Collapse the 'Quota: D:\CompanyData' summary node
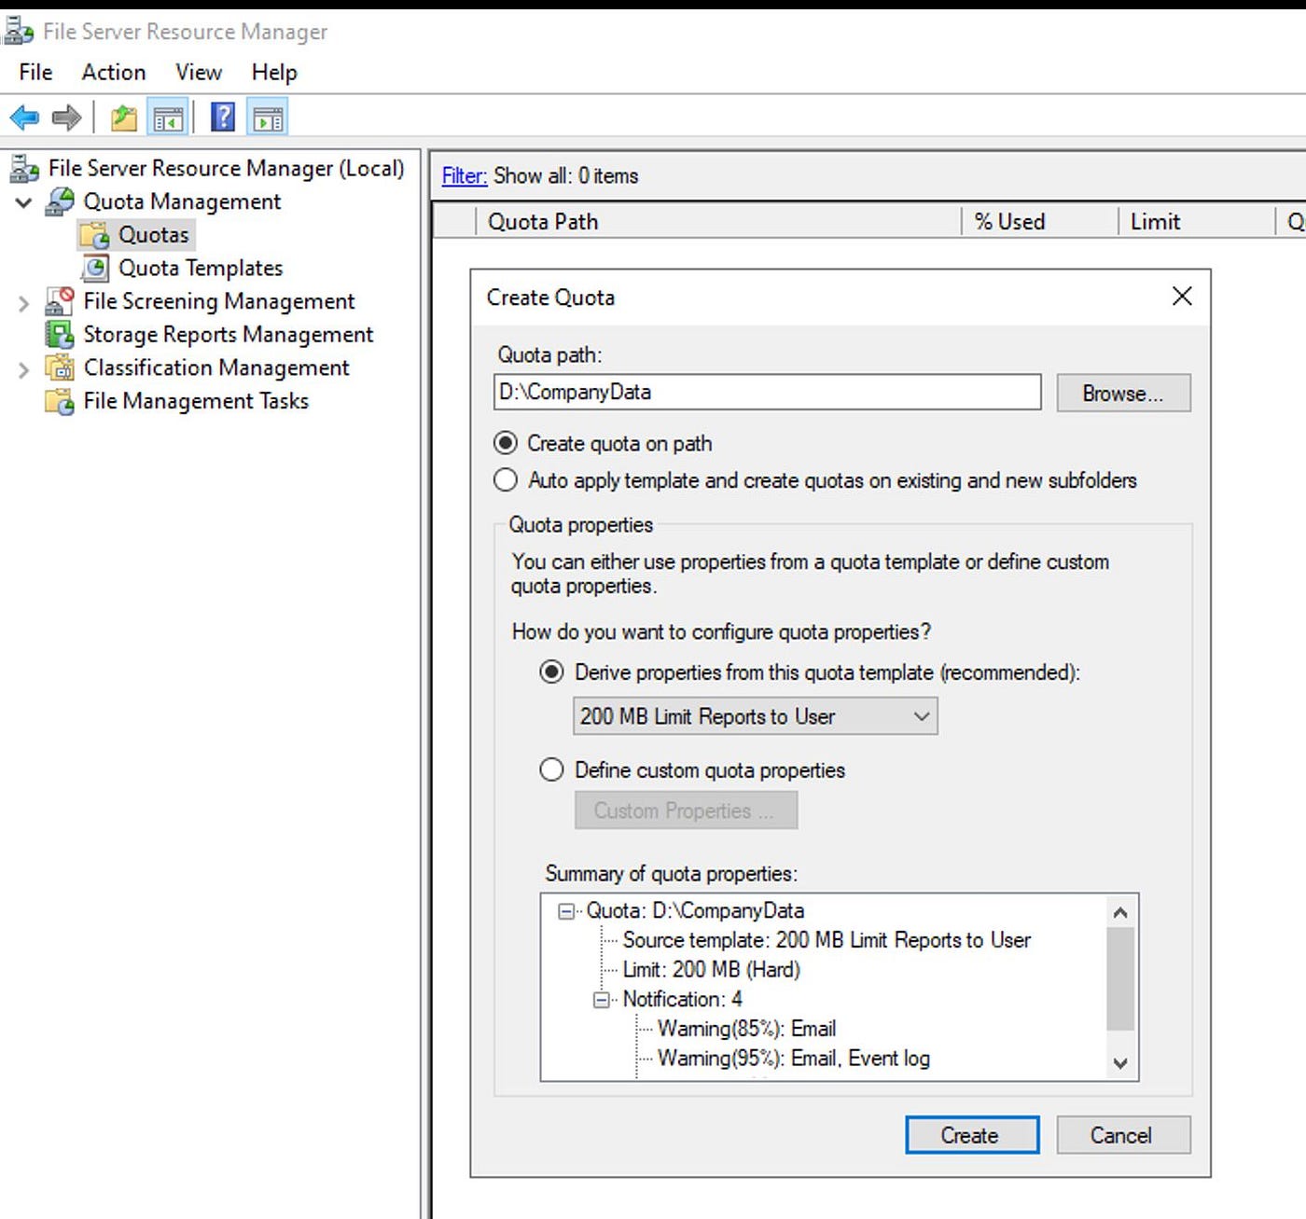 coord(566,911)
